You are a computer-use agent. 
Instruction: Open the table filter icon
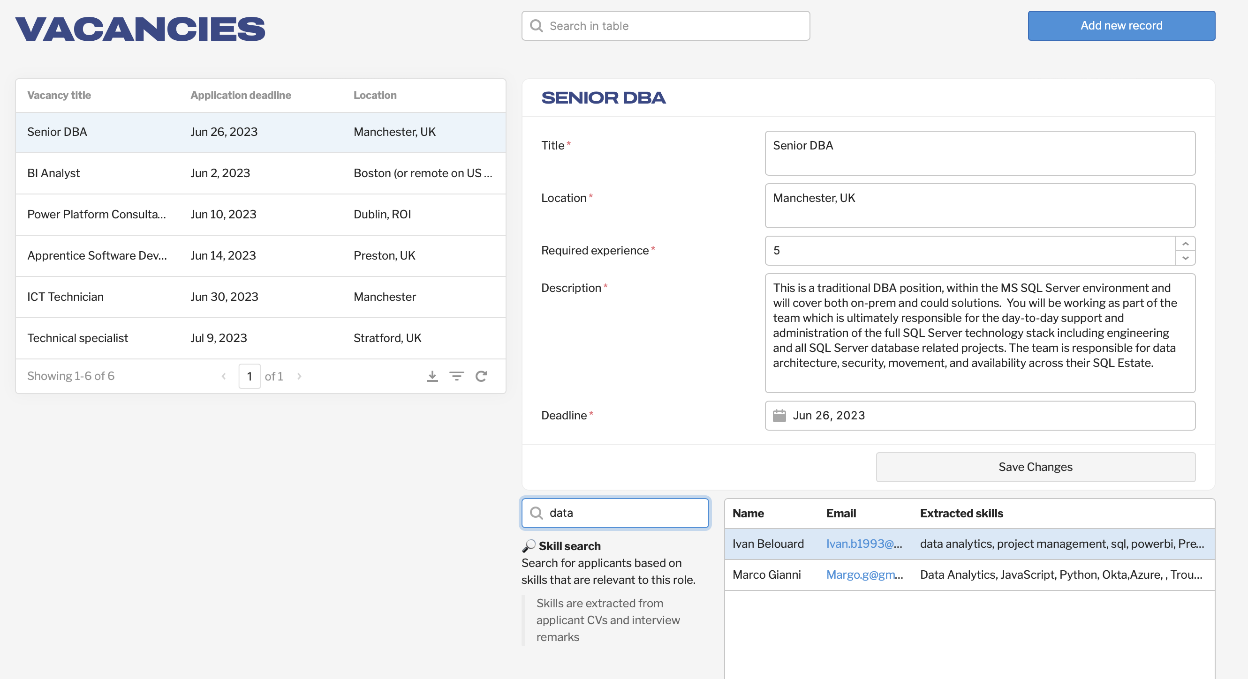pyautogui.click(x=456, y=376)
